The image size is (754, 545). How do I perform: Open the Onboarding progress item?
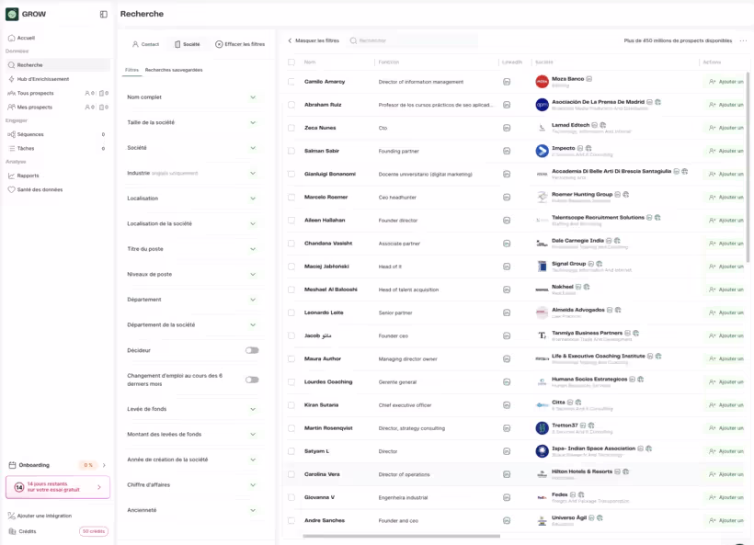[x=57, y=465]
